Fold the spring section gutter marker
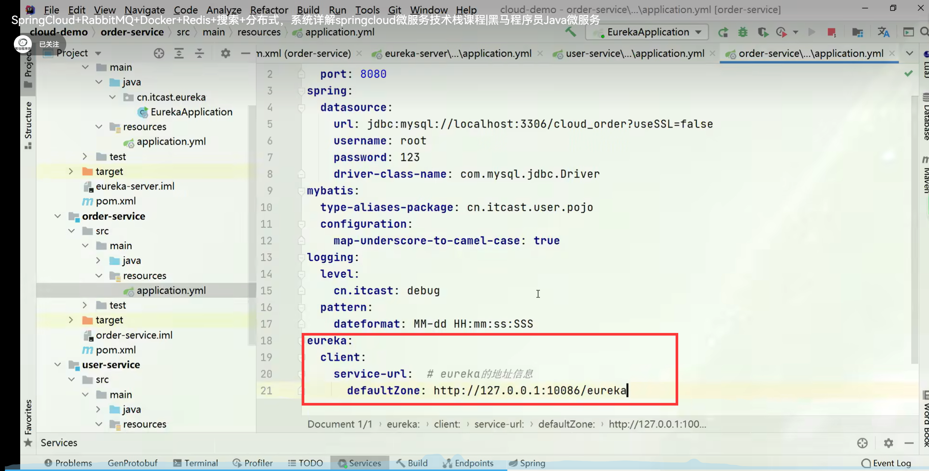Screen dimensions: 929x471 301,91
